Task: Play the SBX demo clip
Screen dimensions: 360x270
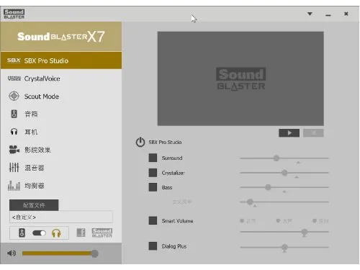Action: 289,133
